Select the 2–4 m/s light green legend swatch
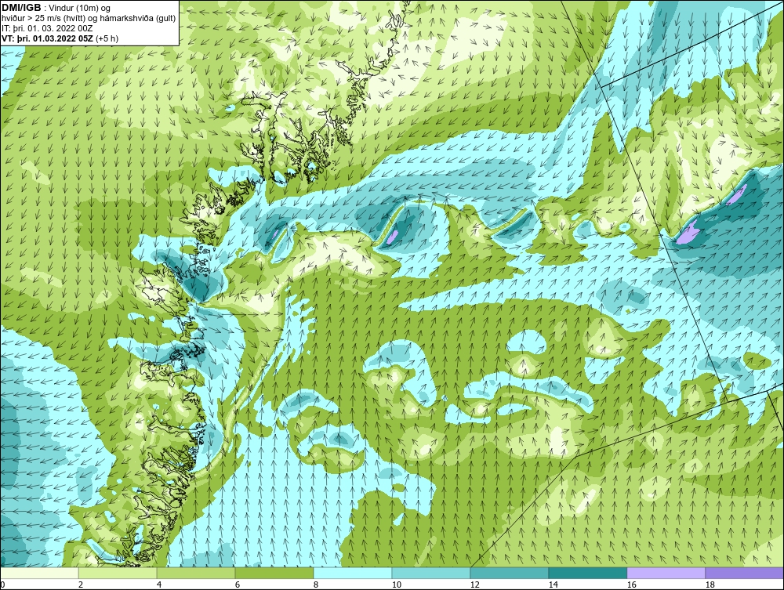Screen dimensions: 784x590 pyautogui.click(x=118, y=573)
